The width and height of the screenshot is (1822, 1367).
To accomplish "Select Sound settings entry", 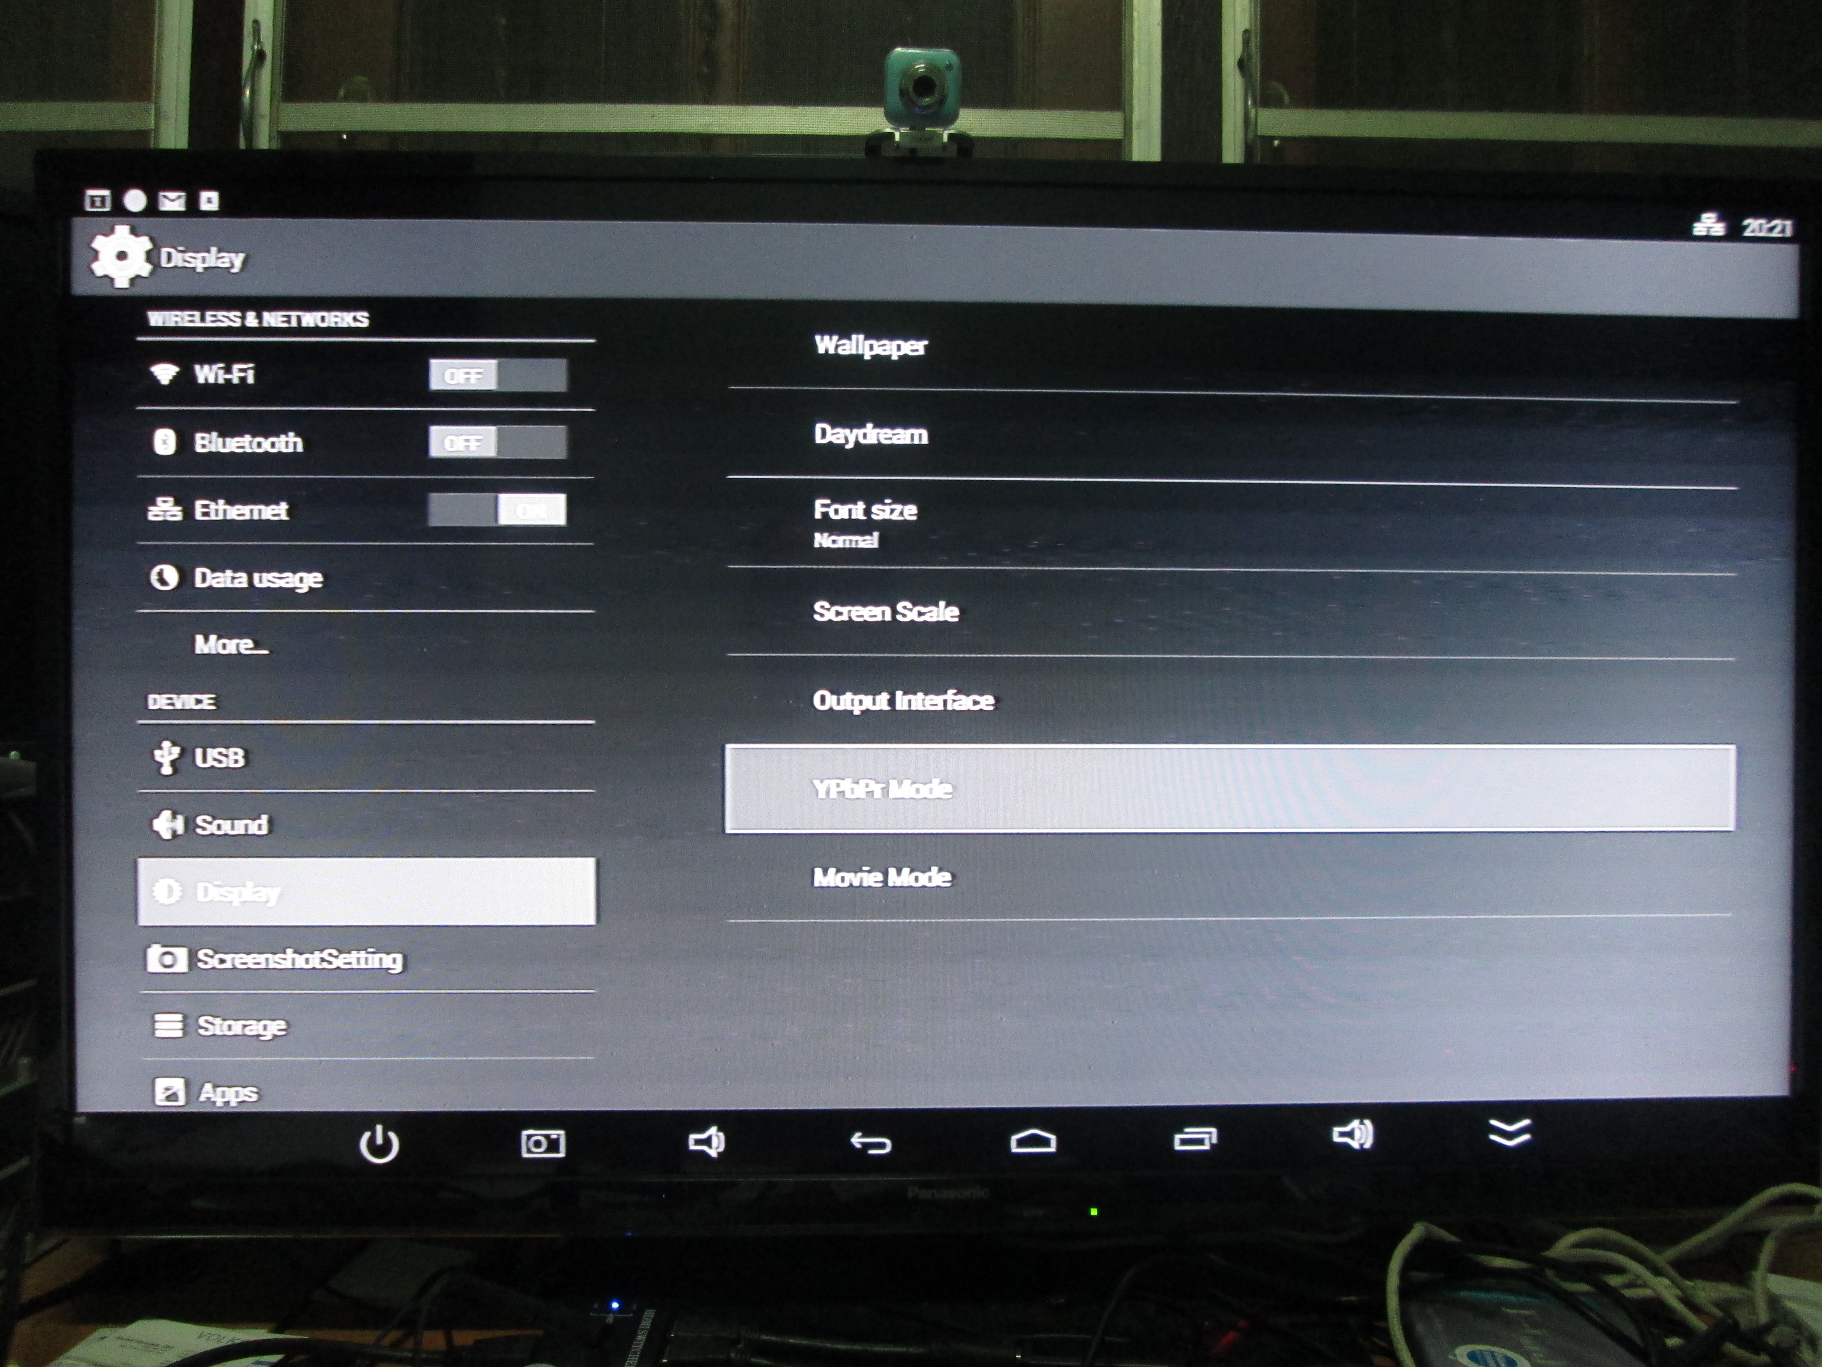I will point(365,825).
